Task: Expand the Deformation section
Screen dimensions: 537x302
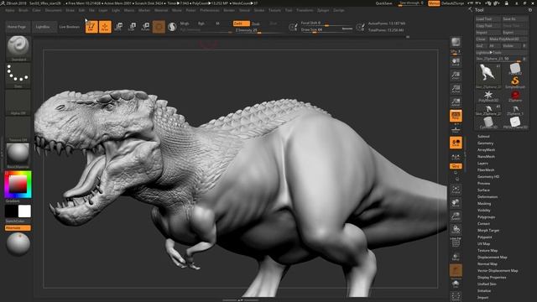Action: 487,197
